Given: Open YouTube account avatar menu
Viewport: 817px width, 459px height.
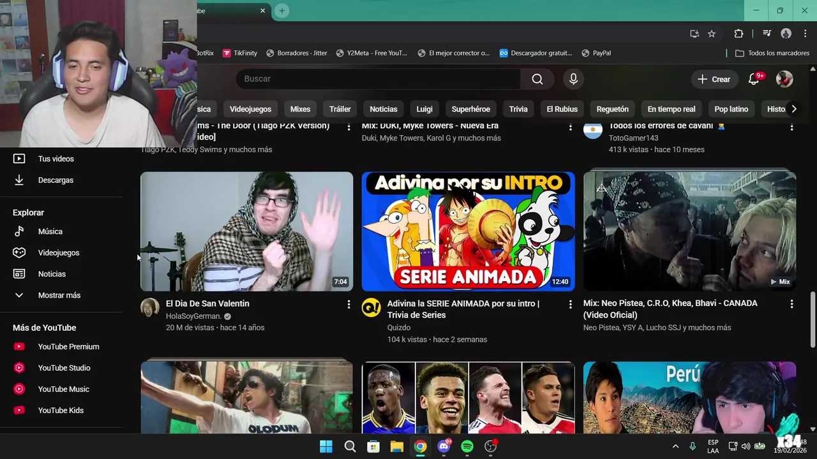Looking at the screenshot, I should pos(784,79).
